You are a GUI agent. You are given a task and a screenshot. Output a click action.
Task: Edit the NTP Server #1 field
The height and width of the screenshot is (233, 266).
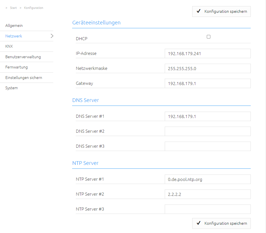coord(208,179)
